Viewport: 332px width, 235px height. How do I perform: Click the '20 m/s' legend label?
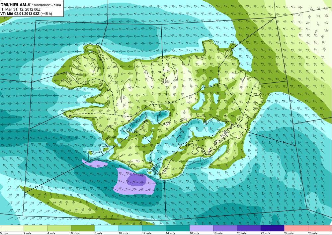click(242, 233)
